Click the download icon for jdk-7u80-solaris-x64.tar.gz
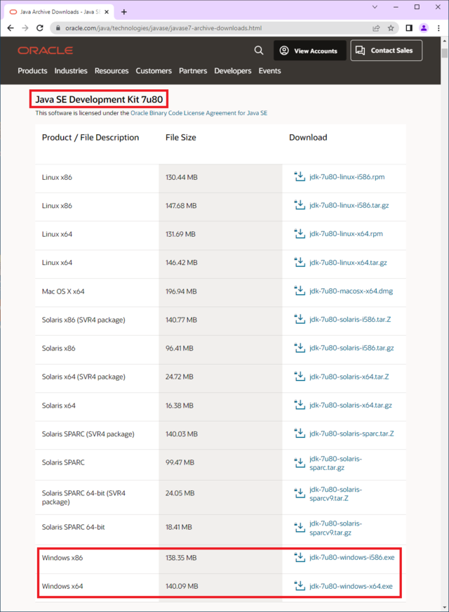This screenshot has height=612, width=449. [x=300, y=405]
